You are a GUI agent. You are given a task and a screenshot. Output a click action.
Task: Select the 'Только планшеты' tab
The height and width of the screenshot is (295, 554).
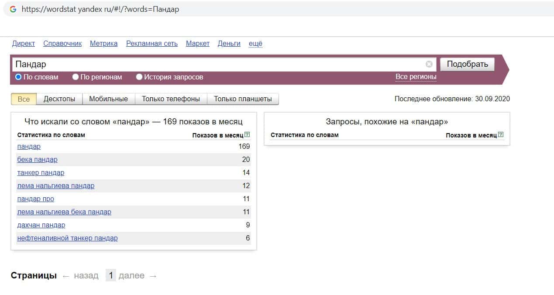243,99
